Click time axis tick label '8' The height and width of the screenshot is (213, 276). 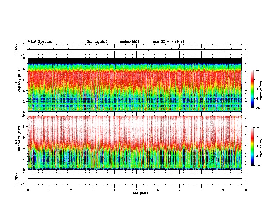click(201, 190)
